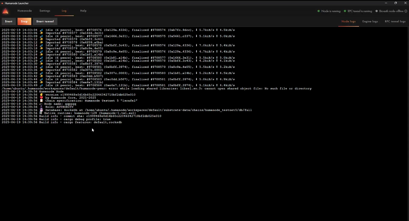
Task: Click the 'Imported #9708577' log line
Action: point(52,33)
